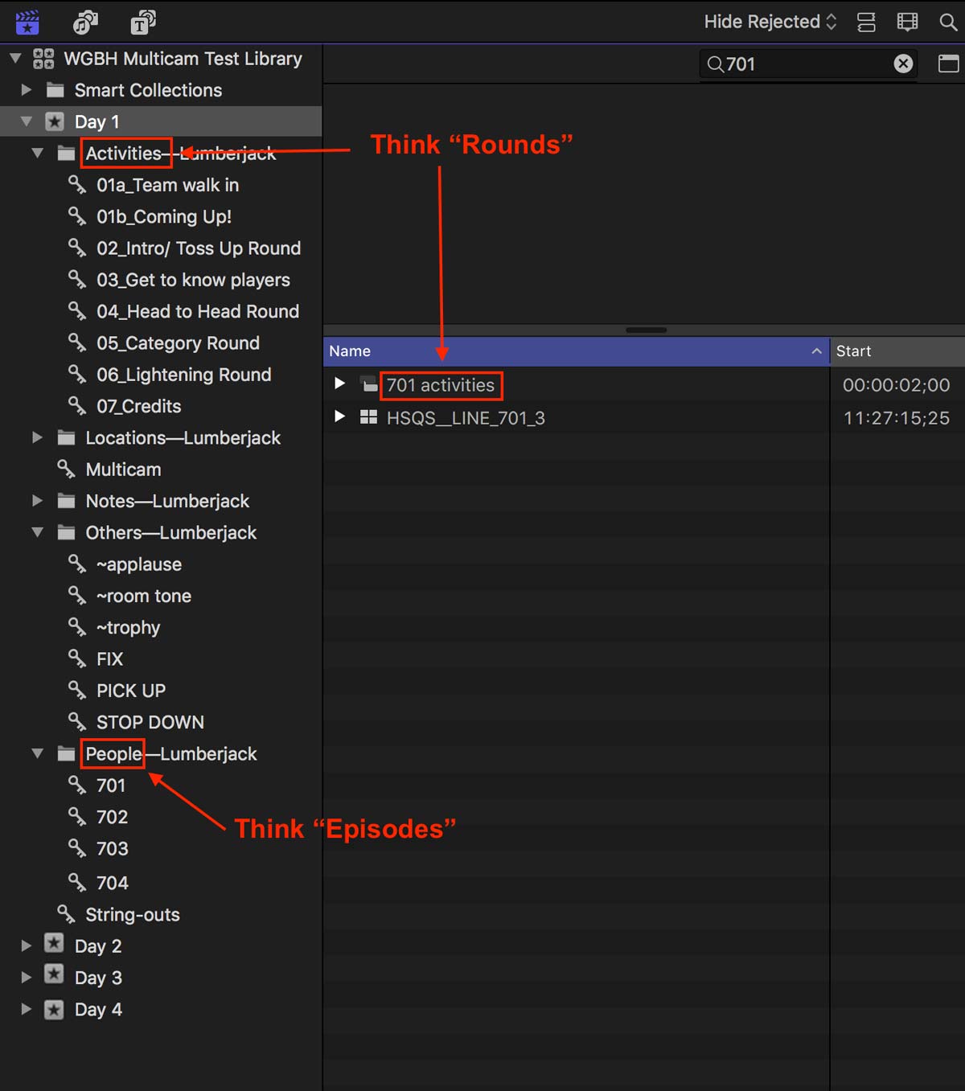Image resolution: width=965 pixels, height=1091 pixels.
Task: Click the Locations—Lumberjack folder icon
Action: 67,437
